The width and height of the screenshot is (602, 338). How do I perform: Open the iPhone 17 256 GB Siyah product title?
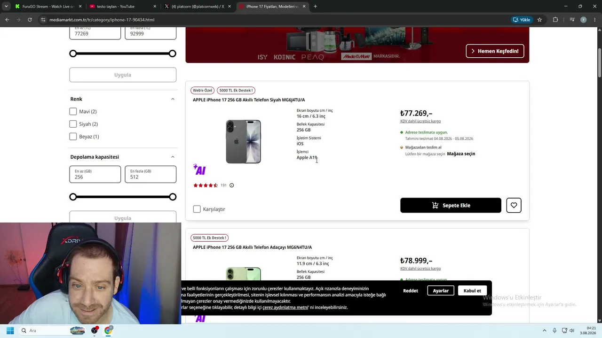[249, 100]
